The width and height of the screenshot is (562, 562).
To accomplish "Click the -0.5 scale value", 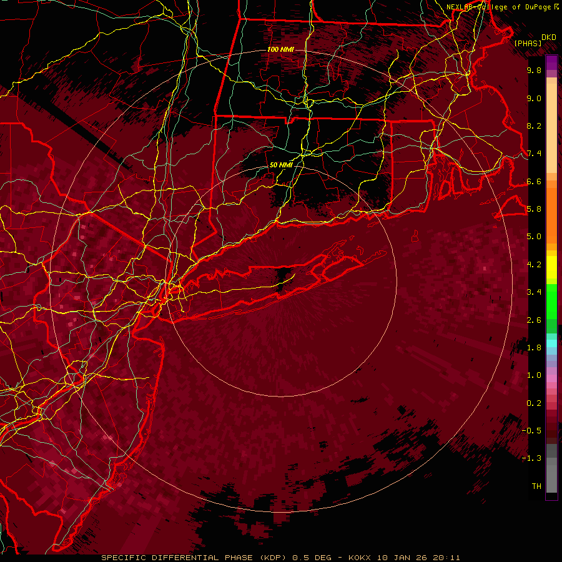I will [x=531, y=431].
